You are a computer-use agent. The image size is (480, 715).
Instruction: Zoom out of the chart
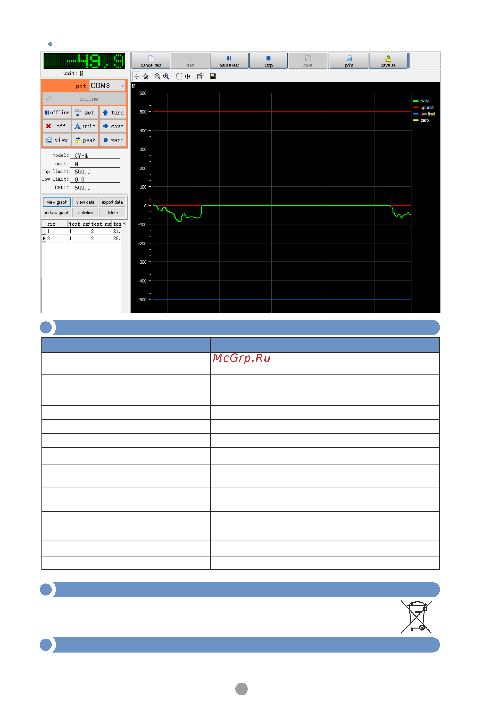tap(157, 76)
